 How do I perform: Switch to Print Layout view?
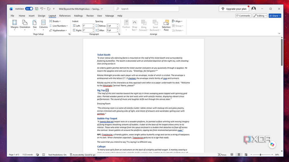coord(239,155)
